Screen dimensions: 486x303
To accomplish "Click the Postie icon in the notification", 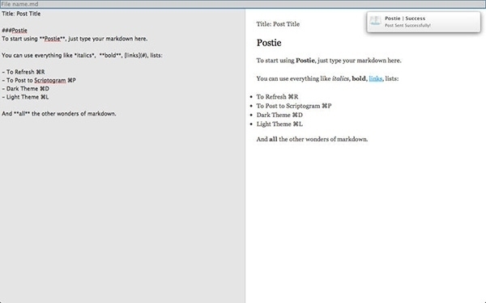I will pyautogui.click(x=375, y=21).
